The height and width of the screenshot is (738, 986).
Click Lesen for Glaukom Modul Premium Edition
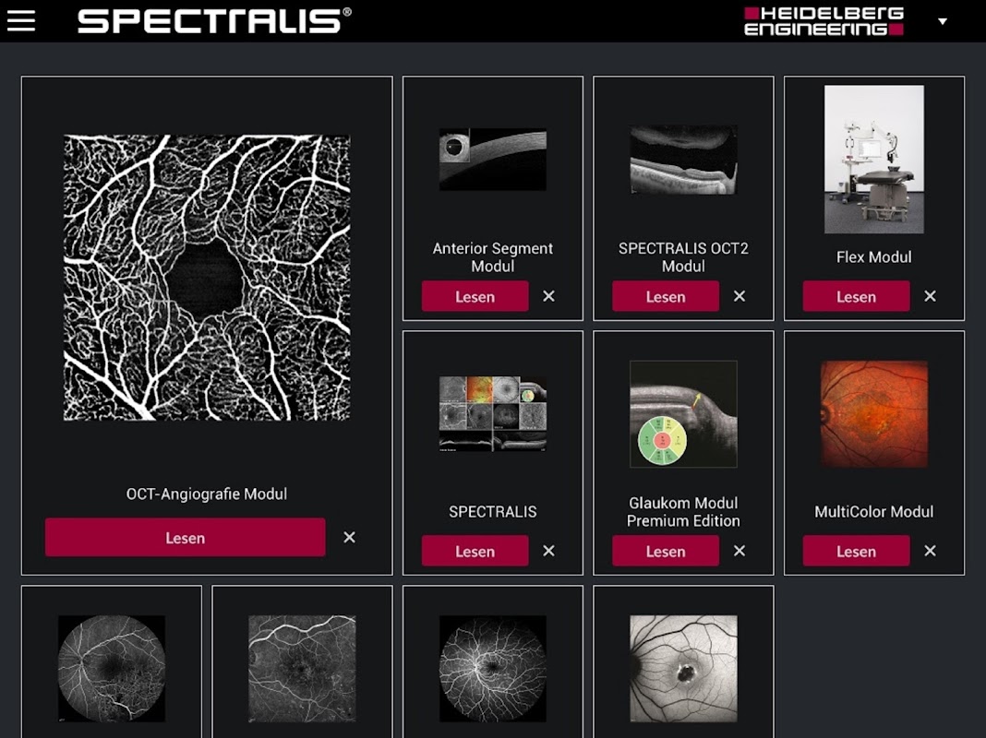666,551
